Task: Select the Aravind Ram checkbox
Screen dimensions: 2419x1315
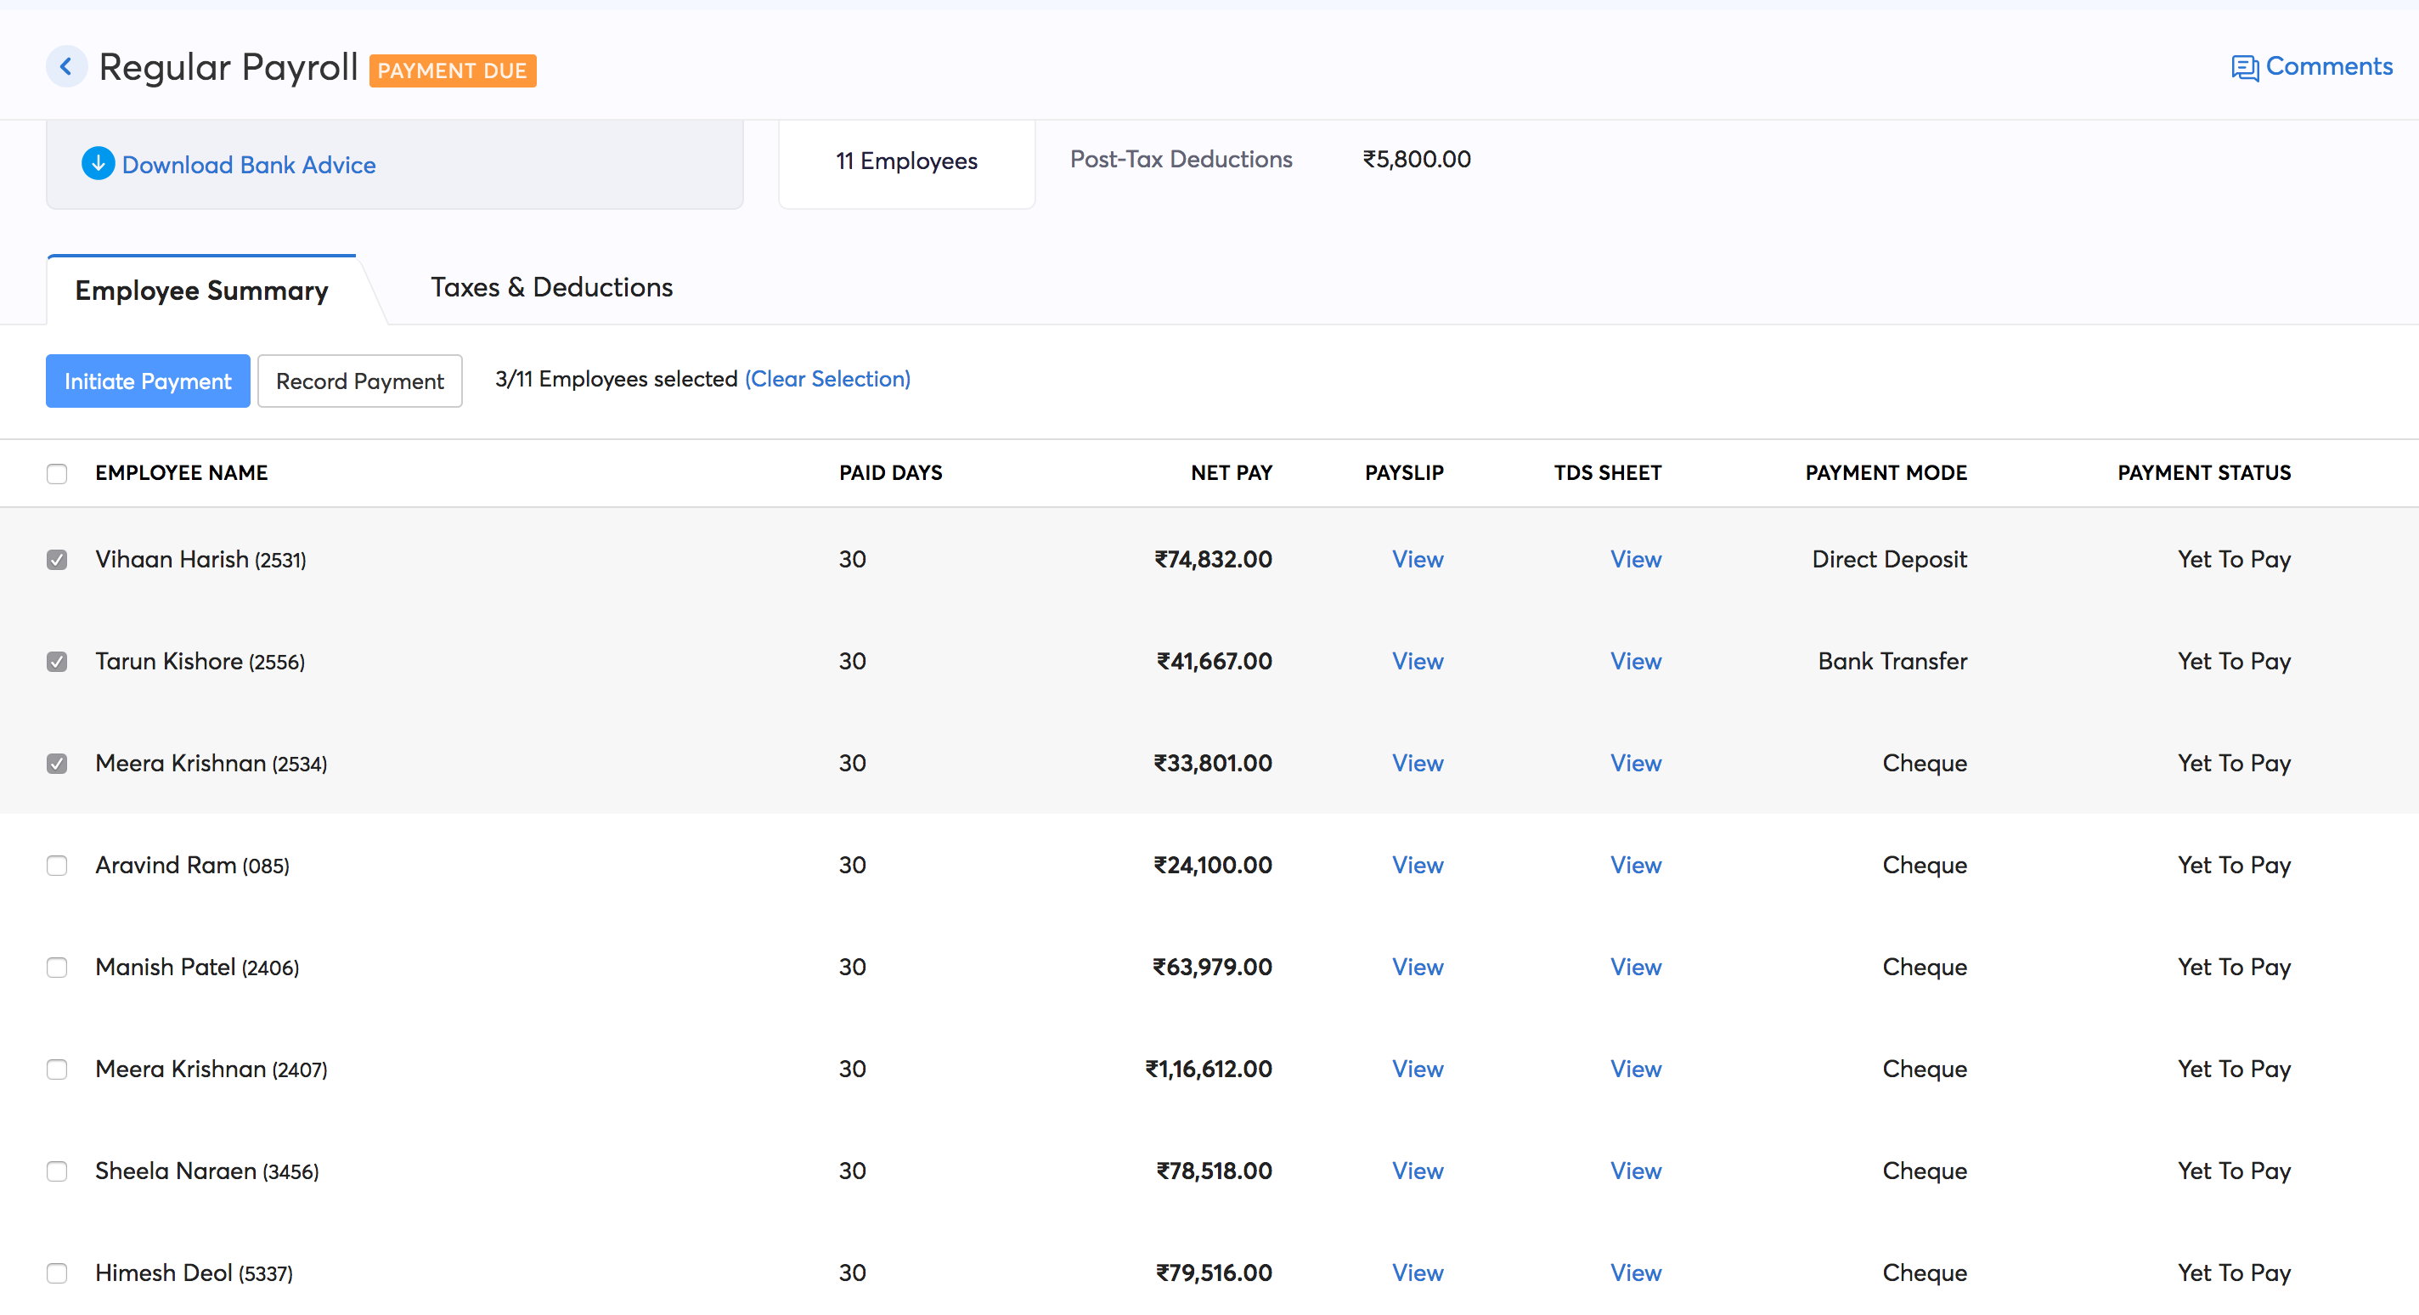Action: pos(57,865)
